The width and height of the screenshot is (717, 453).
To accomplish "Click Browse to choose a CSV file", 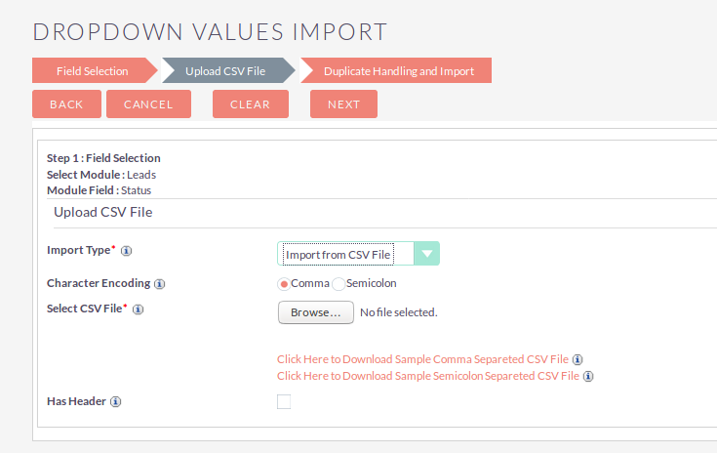I will pos(316,312).
